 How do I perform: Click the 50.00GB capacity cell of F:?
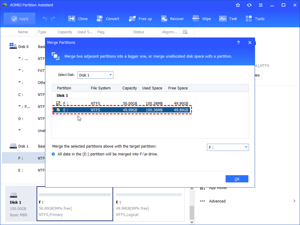click(x=130, y=103)
